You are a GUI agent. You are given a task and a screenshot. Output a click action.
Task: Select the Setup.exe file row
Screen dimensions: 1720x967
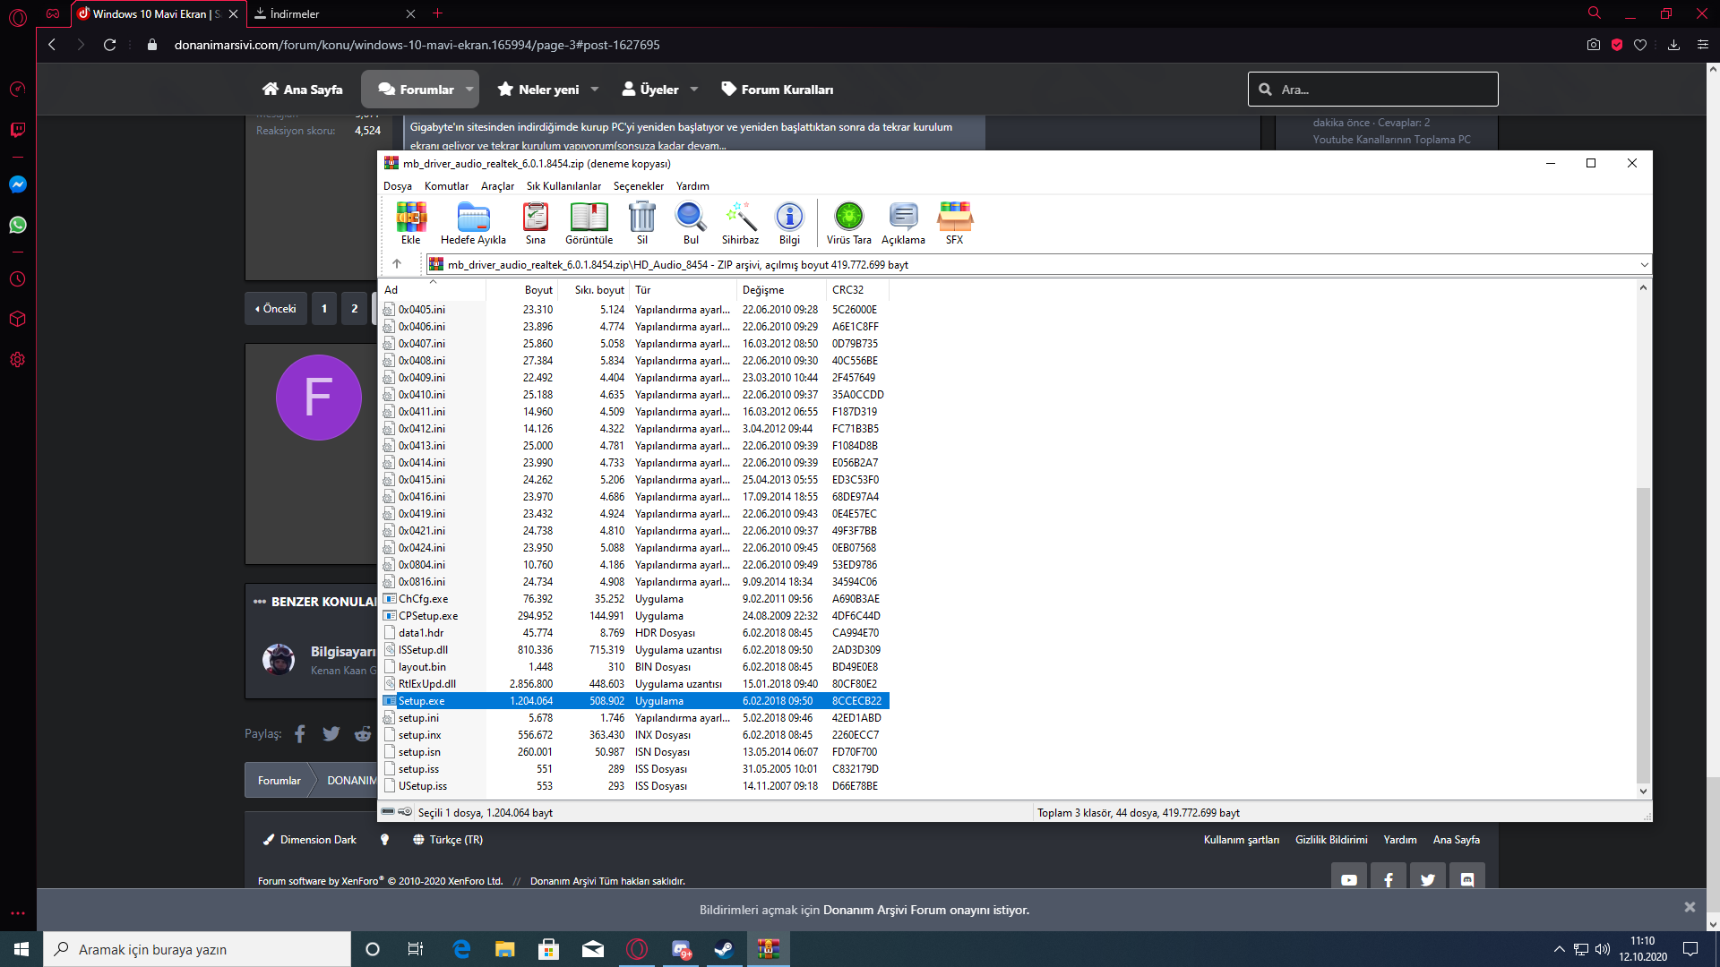(x=635, y=701)
